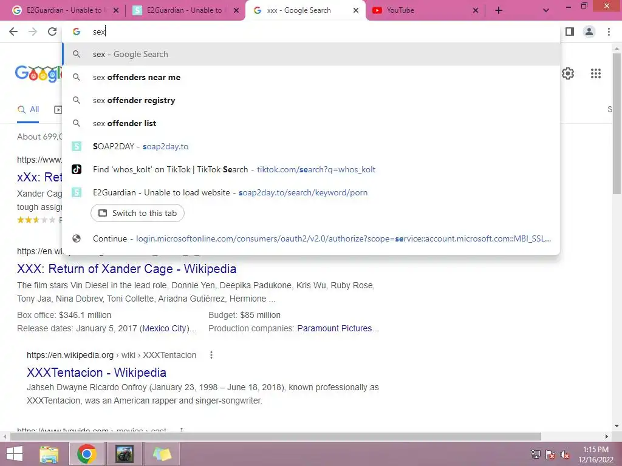622x466 pixels.
Task: Click the Action Center flag icon
Action: pyautogui.click(x=550, y=454)
